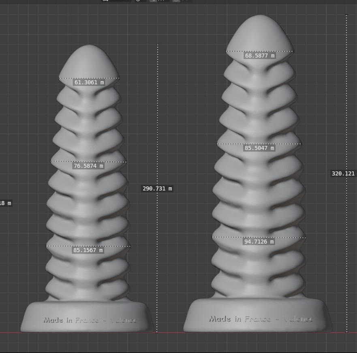Open the pivot point selector in header
This screenshot has width=357, height=353.
click(139, 1)
